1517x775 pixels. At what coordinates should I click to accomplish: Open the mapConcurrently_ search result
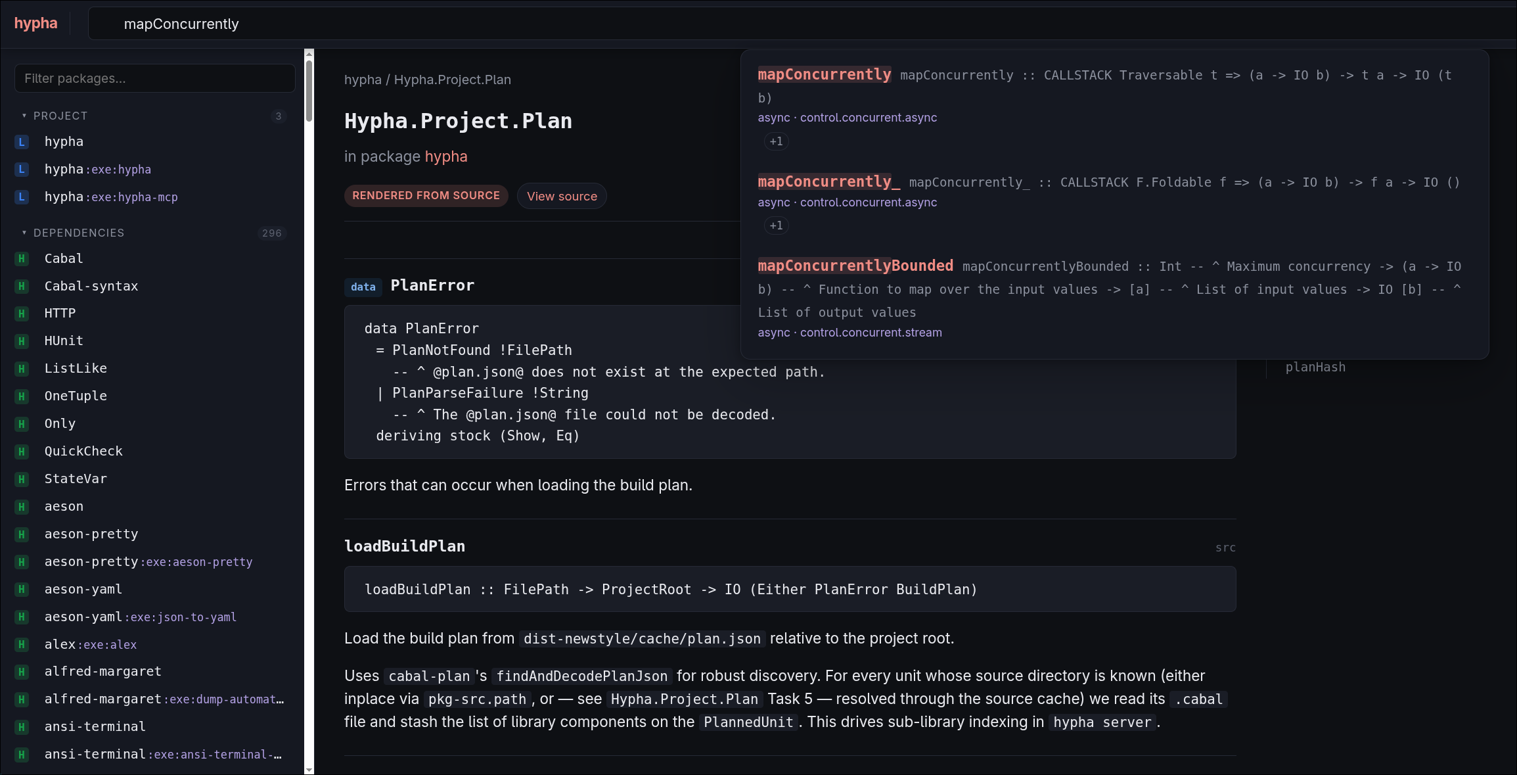[828, 182]
